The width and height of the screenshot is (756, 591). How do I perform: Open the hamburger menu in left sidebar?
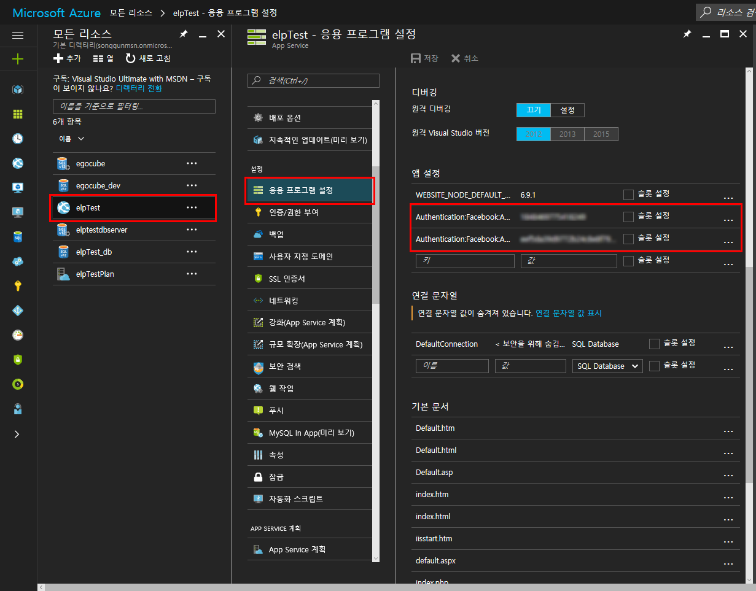tap(18, 36)
